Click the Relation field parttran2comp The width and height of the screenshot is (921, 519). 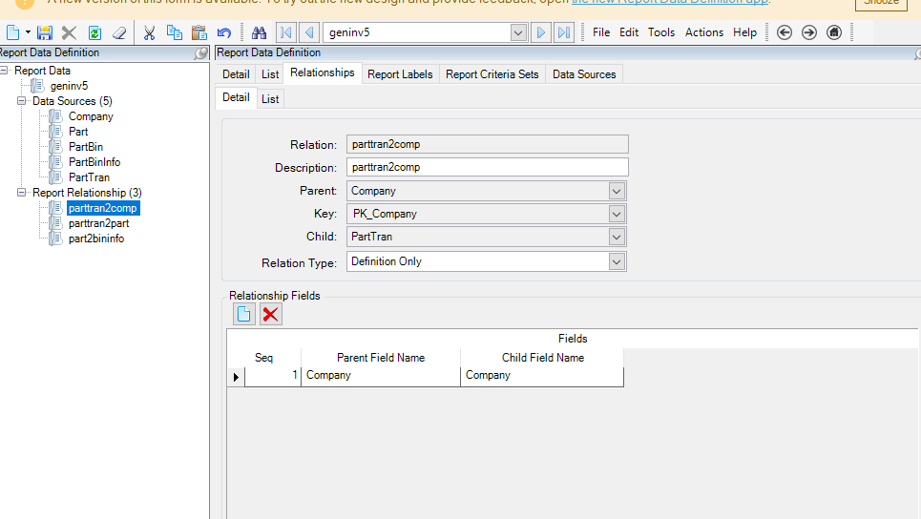click(487, 144)
